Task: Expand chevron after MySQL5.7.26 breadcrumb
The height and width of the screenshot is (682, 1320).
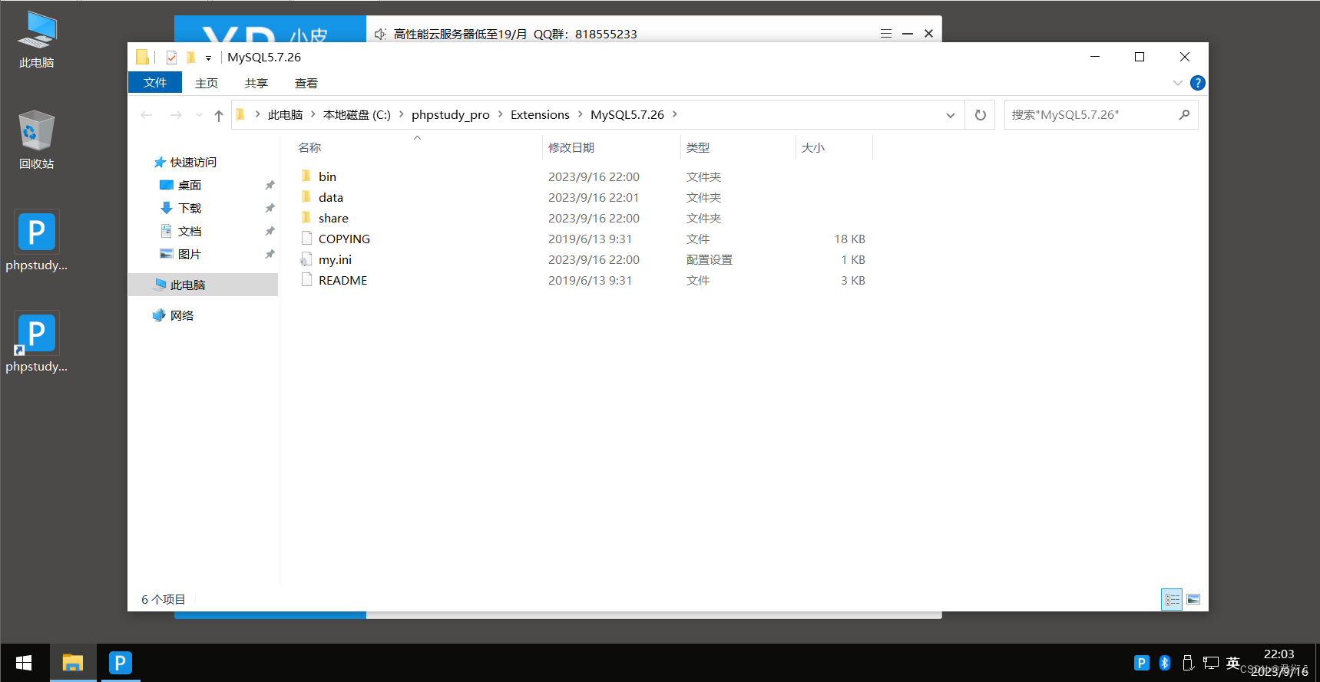Action: tap(675, 114)
